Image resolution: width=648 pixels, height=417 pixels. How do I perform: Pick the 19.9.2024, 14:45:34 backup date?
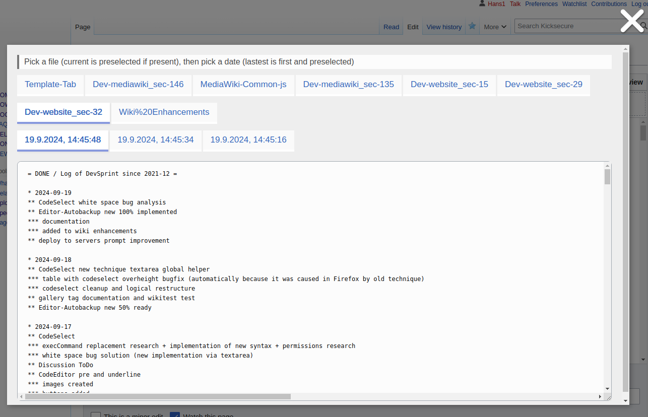[156, 140]
